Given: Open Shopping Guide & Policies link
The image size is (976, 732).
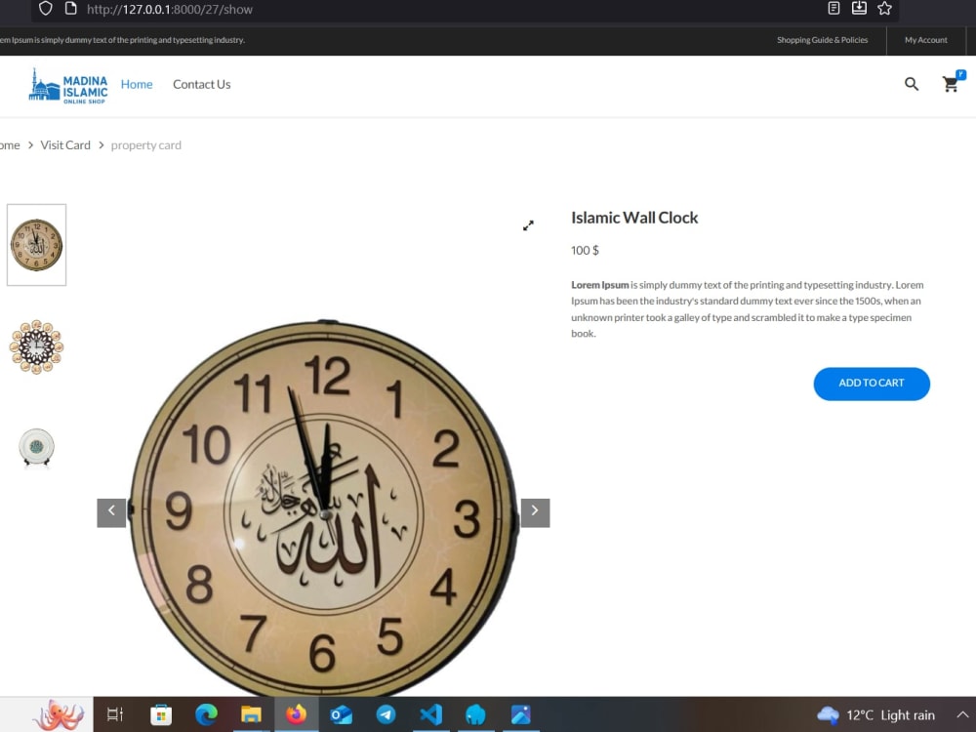Looking at the screenshot, I should tap(822, 40).
